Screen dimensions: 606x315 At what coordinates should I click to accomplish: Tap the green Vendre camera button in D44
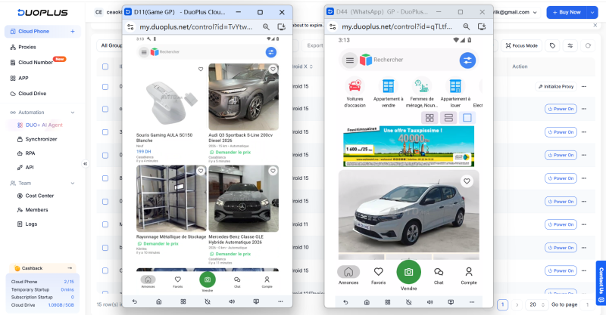pos(408,272)
